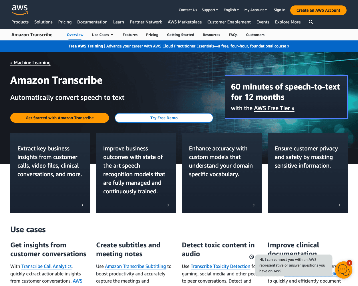
Task: Click Try Free Demo button
Action: [x=164, y=118]
